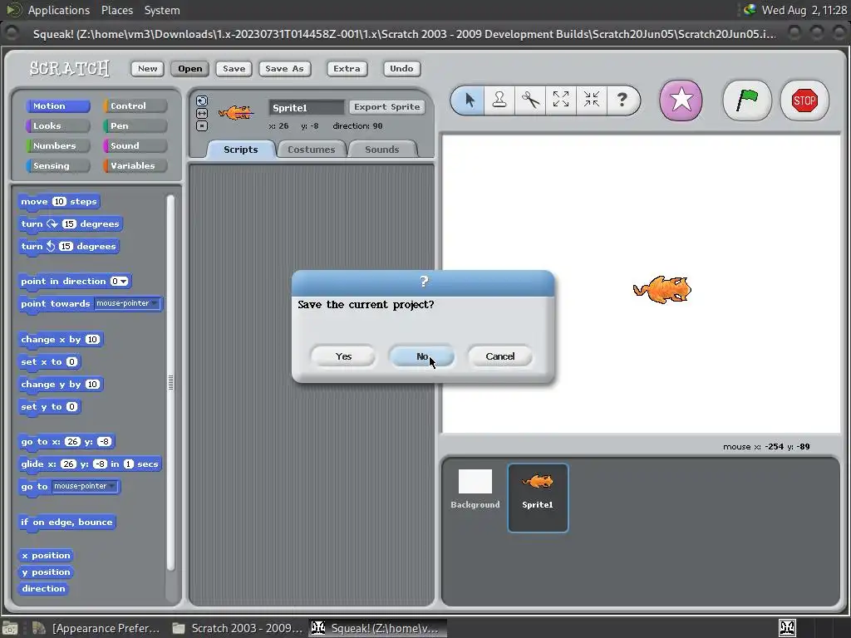Select the stamp duplicate tool

coord(499,100)
